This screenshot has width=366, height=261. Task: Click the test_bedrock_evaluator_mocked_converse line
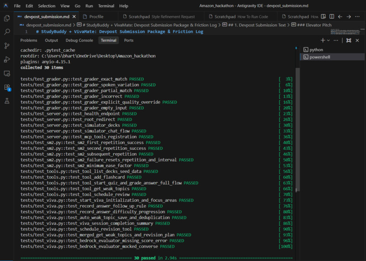[98, 246]
